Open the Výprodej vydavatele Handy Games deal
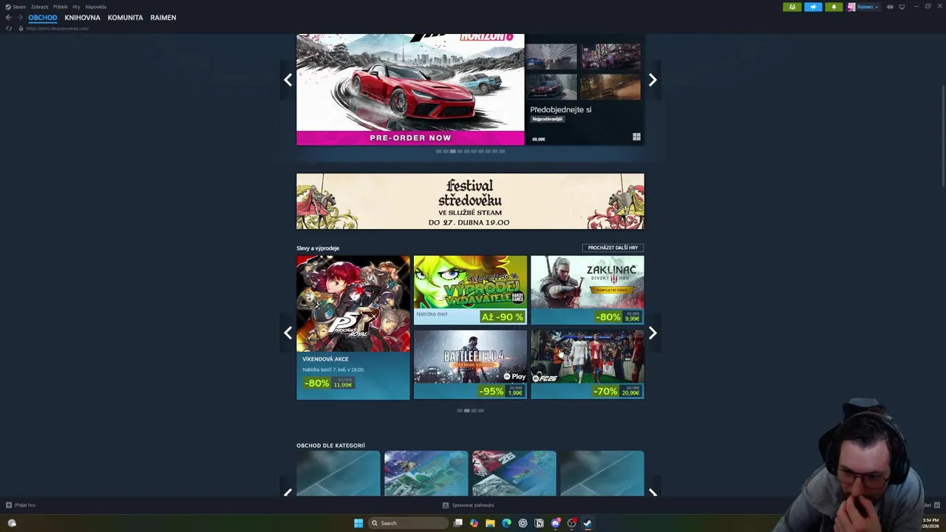This screenshot has height=532, width=946. tap(470, 290)
